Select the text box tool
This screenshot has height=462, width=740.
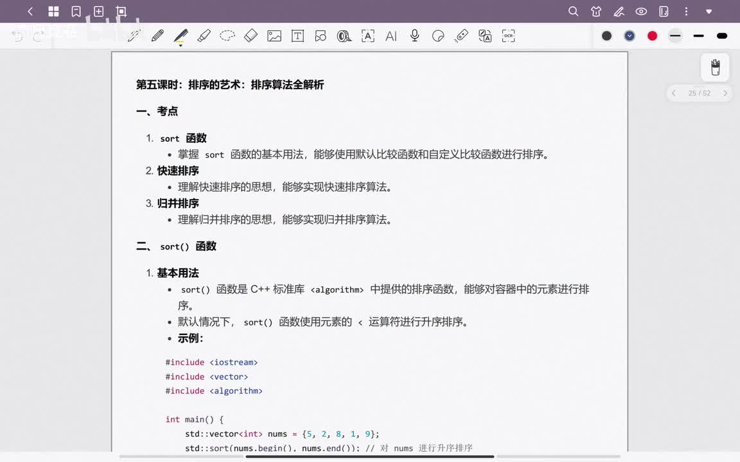[x=298, y=36]
